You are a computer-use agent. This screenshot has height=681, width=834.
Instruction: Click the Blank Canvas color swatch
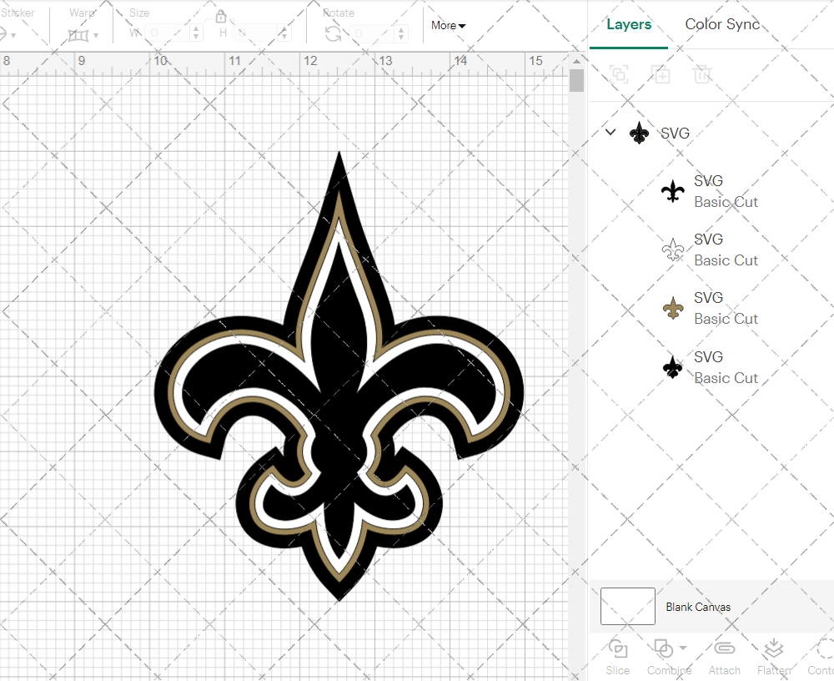coord(627,607)
